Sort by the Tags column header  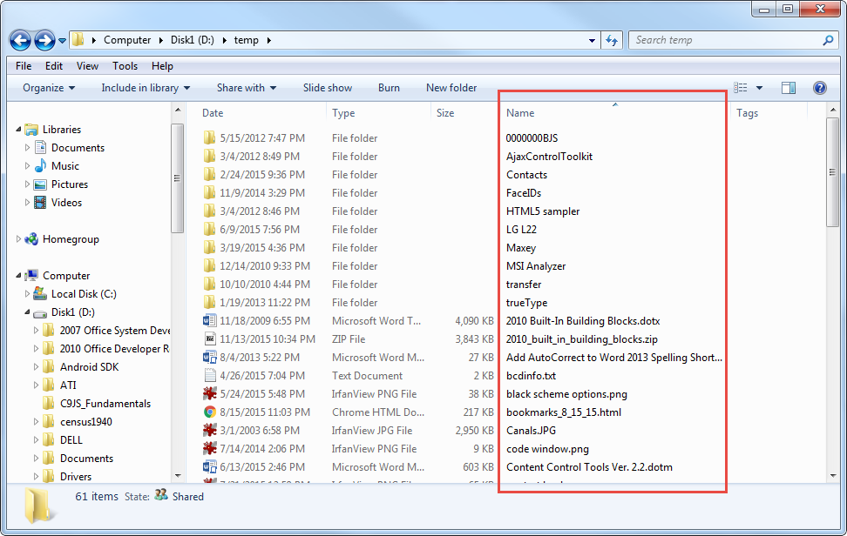pos(747,113)
